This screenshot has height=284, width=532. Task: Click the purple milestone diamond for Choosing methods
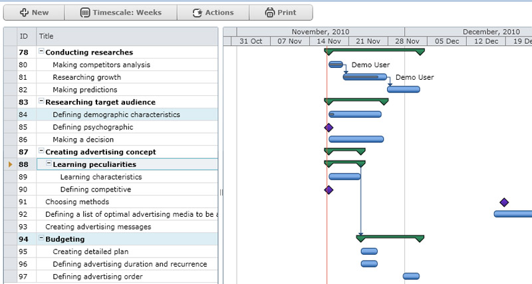click(504, 202)
